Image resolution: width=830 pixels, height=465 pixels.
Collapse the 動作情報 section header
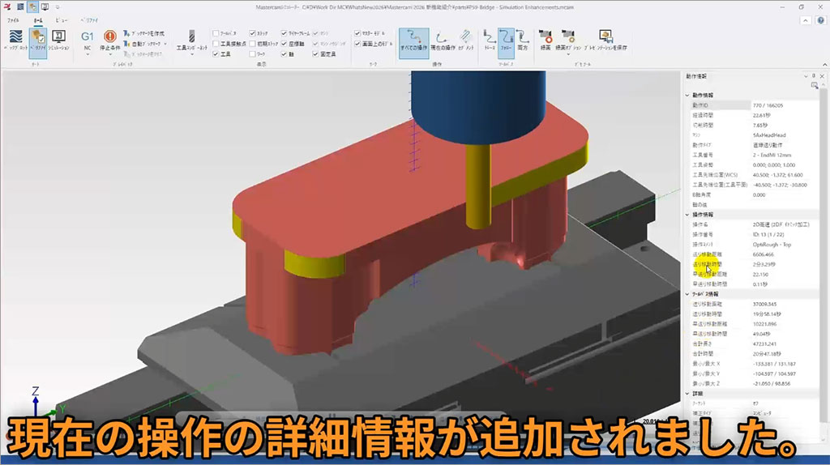pos(688,95)
